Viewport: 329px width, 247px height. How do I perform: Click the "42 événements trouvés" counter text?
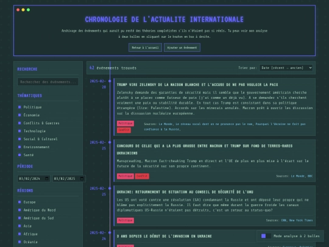point(113,68)
